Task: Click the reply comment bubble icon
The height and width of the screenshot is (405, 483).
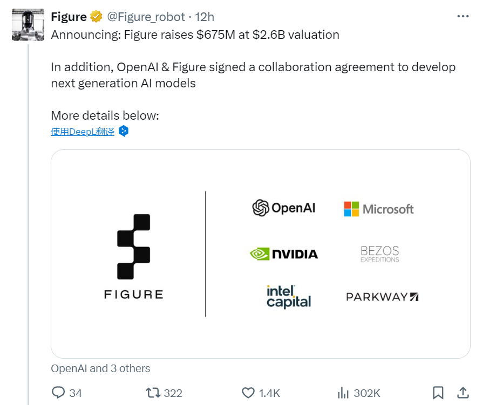Action: 58,393
